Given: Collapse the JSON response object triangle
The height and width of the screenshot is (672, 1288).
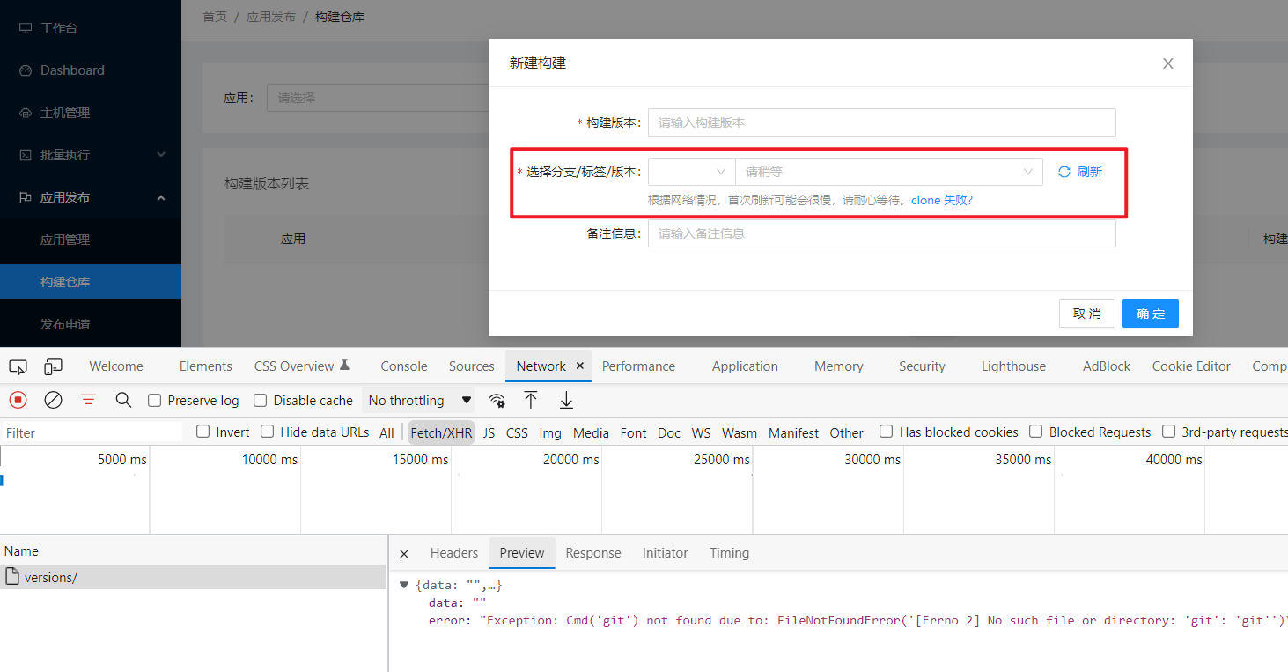Looking at the screenshot, I should pos(404,585).
